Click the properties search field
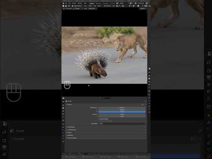 105,98
